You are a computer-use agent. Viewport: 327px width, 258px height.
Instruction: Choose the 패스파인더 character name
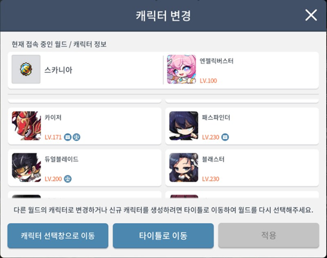tap(216, 118)
